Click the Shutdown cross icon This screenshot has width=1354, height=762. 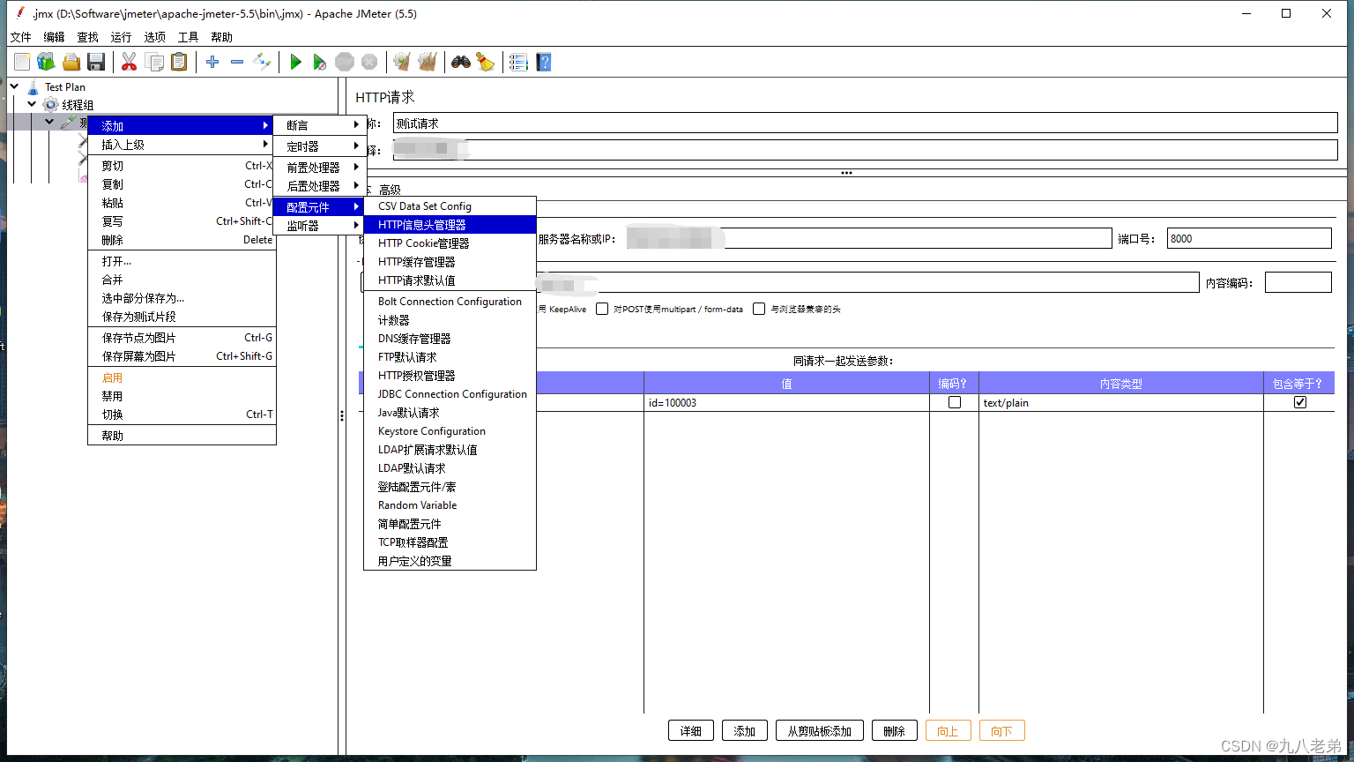pos(369,62)
